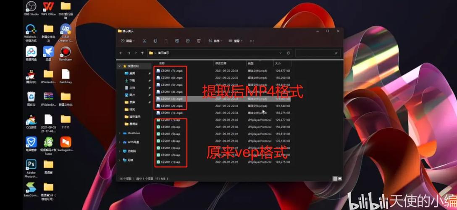Screen dimensions: 457x210
Task: Click the search magnifier icon
Action: 336,53
